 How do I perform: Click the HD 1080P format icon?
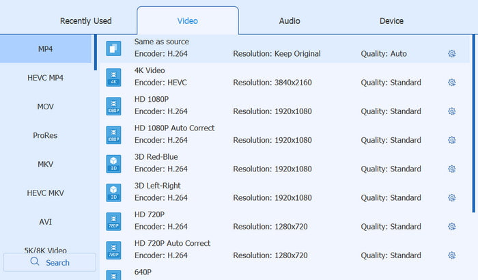(x=113, y=106)
